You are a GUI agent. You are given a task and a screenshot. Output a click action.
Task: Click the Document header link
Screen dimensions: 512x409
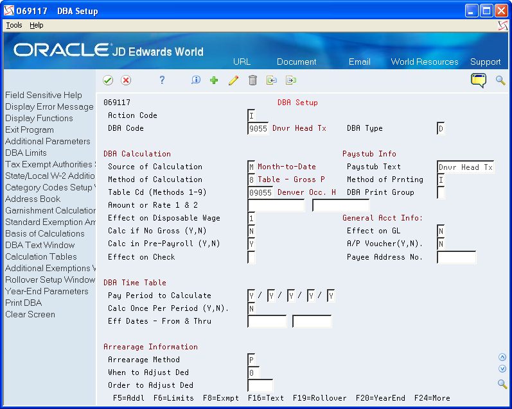click(297, 62)
